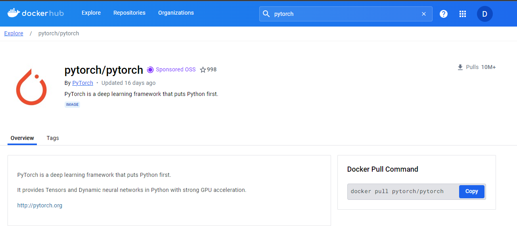Viewport: 517px width, 226px height.
Task: Open the apps grid menu icon
Action: (462, 14)
